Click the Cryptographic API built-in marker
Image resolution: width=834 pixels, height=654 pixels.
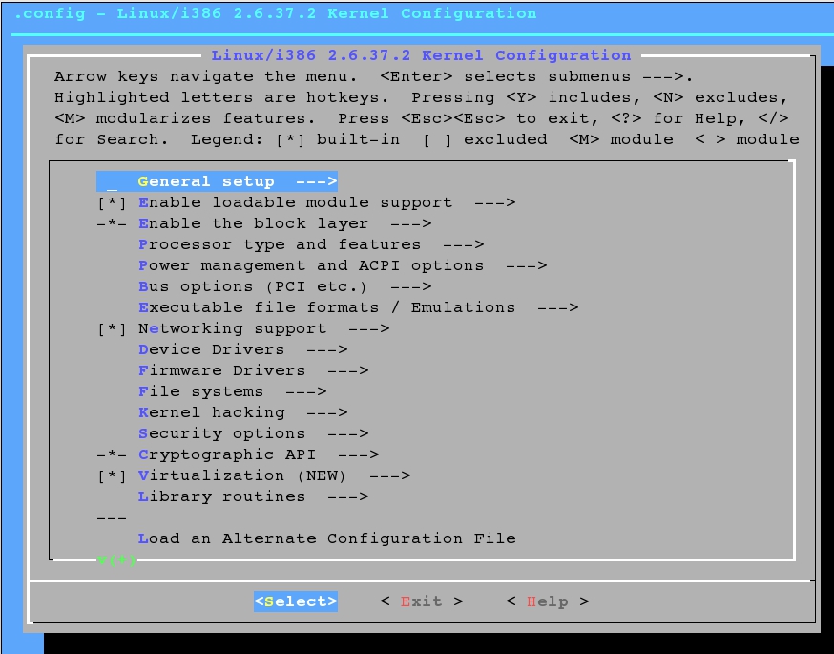(x=112, y=454)
